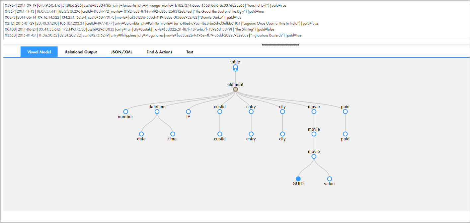The height and width of the screenshot is (223, 470).
Task: Select the filled GUID node
Action: click(298, 179)
